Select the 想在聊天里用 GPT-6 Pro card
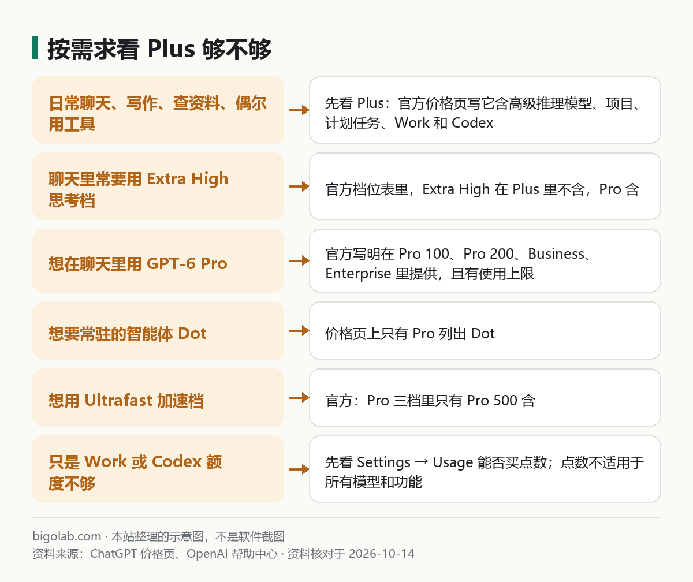Screen dimensions: 693x582 (x=158, y=261)
